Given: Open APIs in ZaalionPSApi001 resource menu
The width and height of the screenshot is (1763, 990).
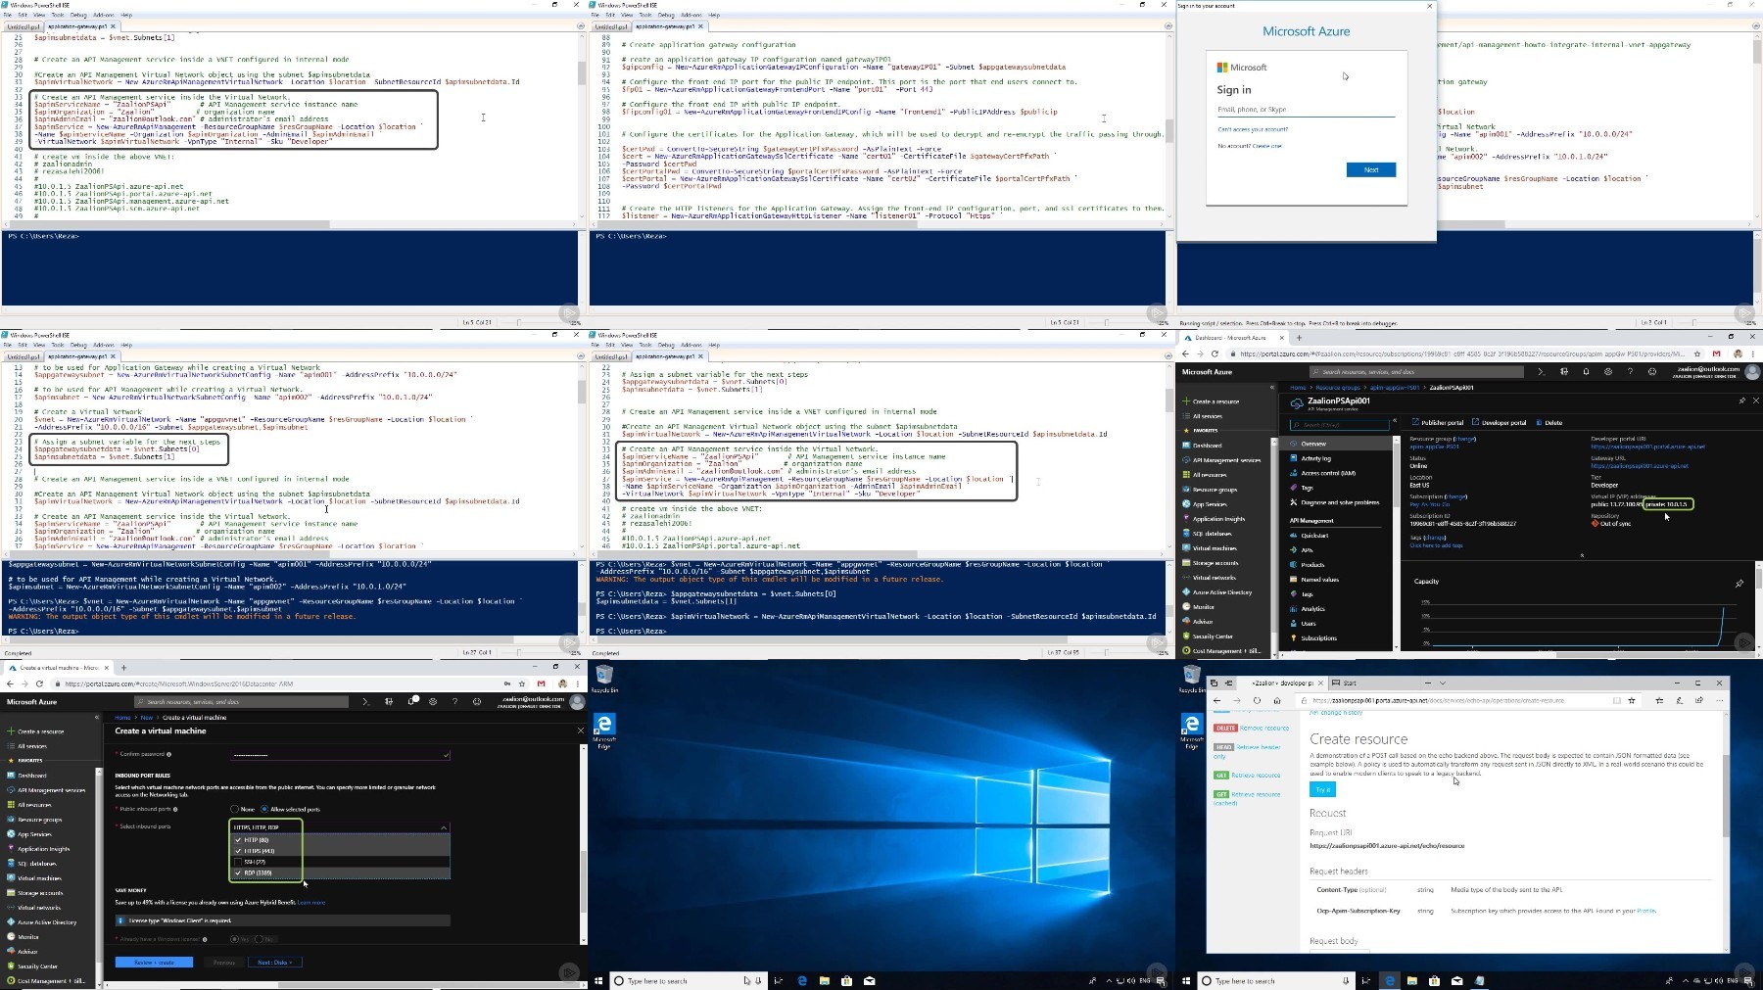Looking at the screenshot, I should click(1307, 550).
